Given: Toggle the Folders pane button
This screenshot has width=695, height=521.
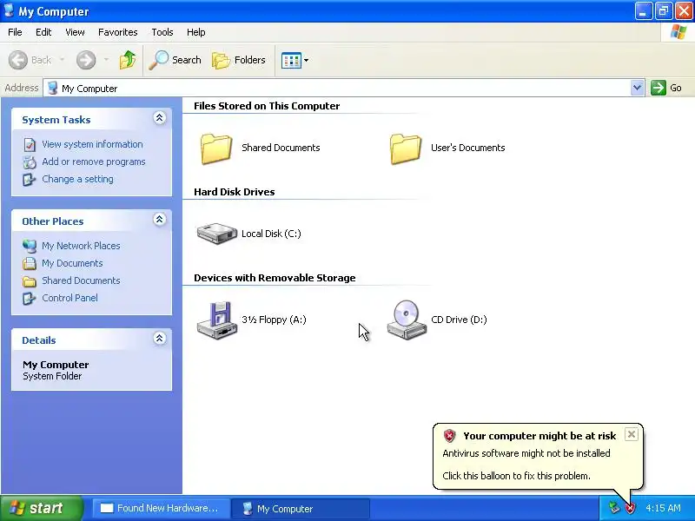Looking at the screenshot, I should point(238,60).
